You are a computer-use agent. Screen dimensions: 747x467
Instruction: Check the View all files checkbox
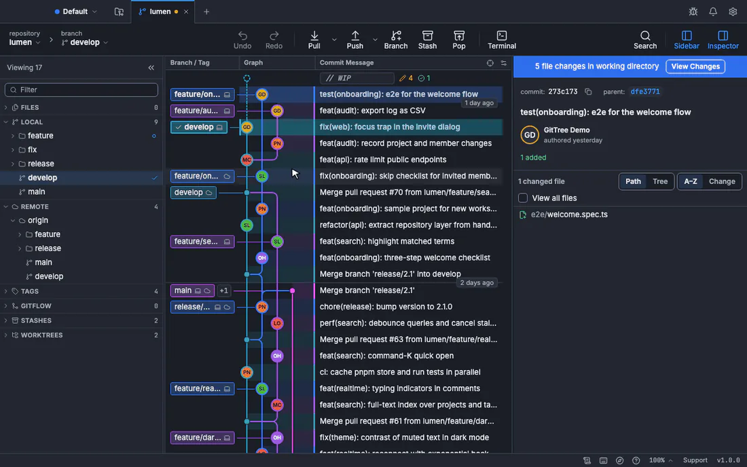pos(523,198)
